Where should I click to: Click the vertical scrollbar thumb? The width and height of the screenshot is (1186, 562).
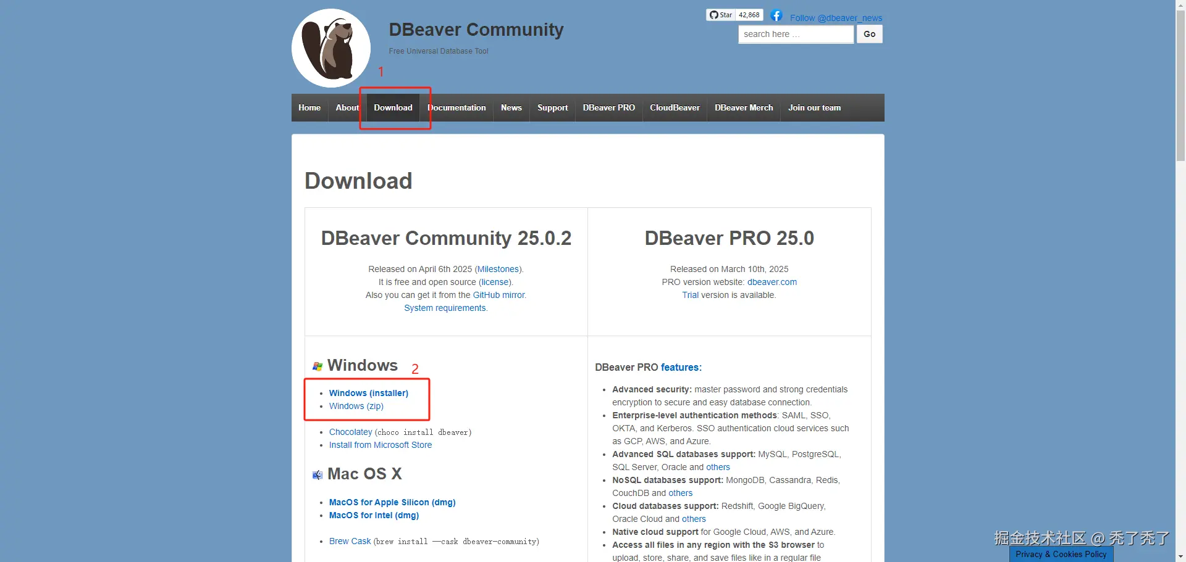[1180, 86]
